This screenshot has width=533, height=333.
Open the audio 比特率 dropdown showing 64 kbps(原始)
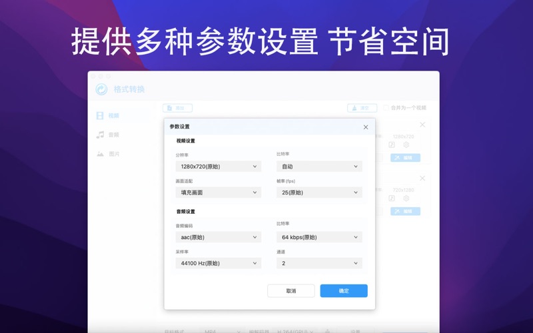tap(319, 237)
